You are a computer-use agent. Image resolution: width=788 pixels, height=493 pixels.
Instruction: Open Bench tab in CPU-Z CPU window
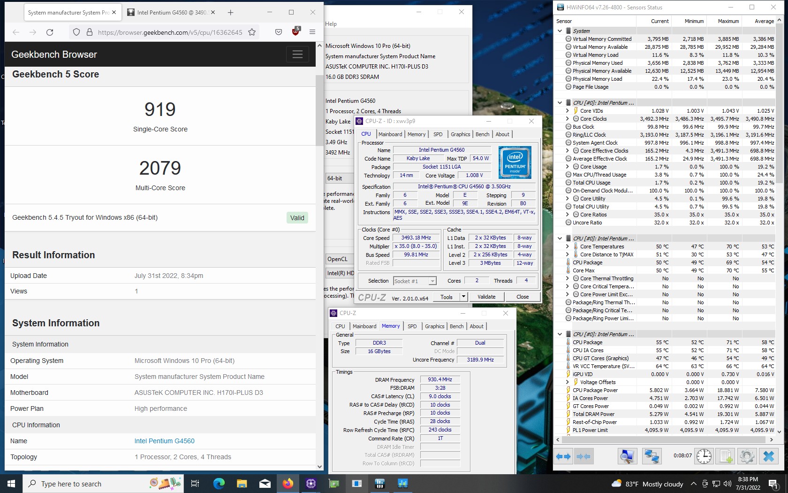coord(482,134)
